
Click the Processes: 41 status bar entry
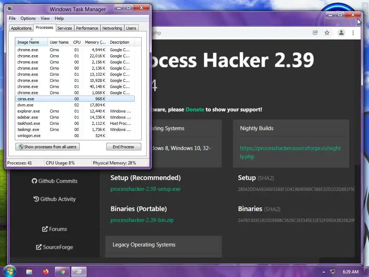(19, 163)
